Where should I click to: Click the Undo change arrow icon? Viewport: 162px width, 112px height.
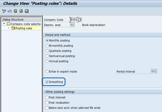pos(10,11)
